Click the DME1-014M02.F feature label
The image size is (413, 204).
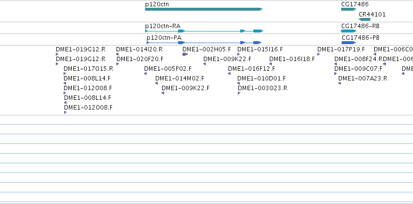180,78
